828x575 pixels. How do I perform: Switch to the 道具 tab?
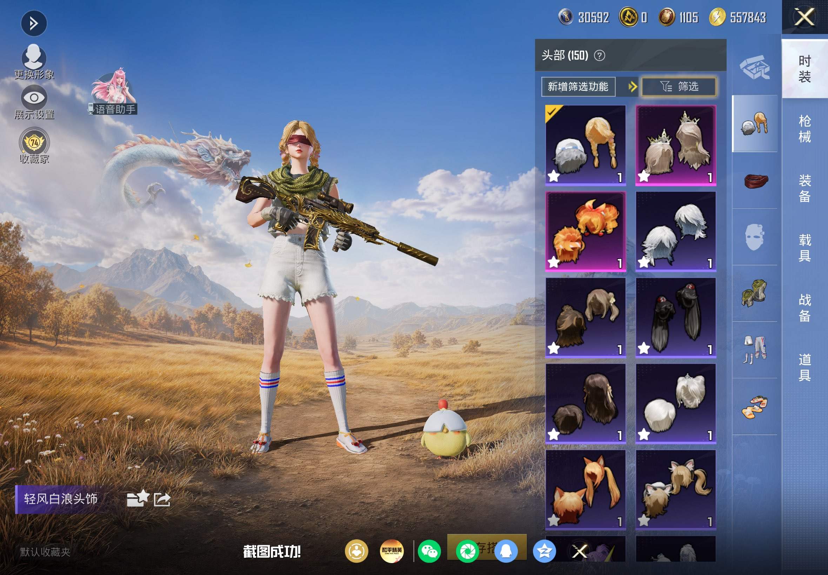tap(804, 367)
